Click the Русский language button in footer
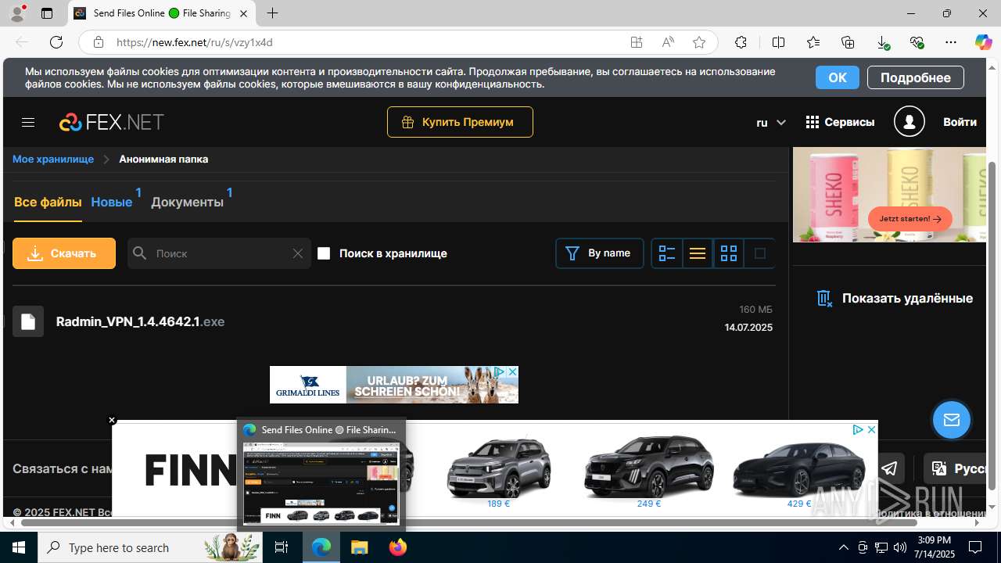The image size is (1001, 563). click(x=955, y=468)
